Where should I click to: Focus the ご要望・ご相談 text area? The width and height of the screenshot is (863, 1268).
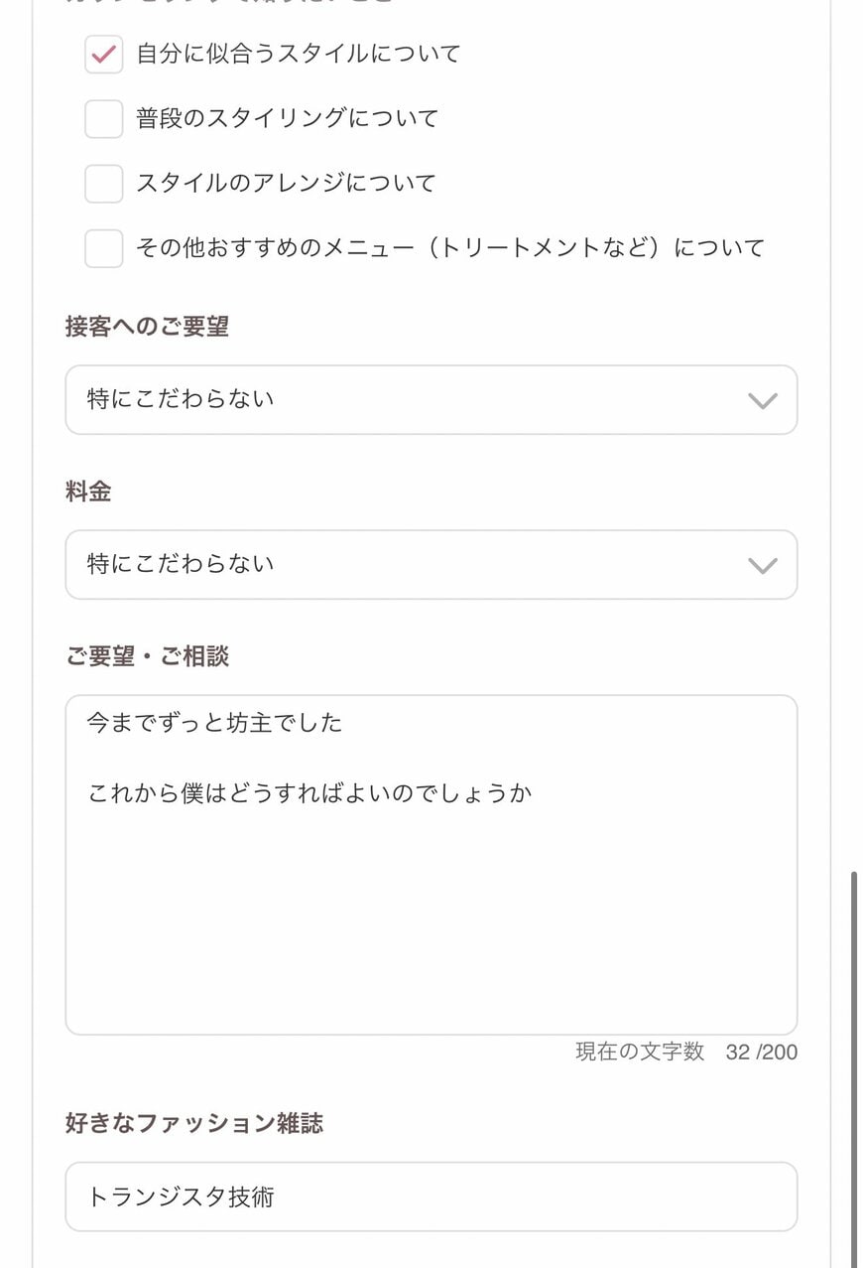[x=431, y=914]
